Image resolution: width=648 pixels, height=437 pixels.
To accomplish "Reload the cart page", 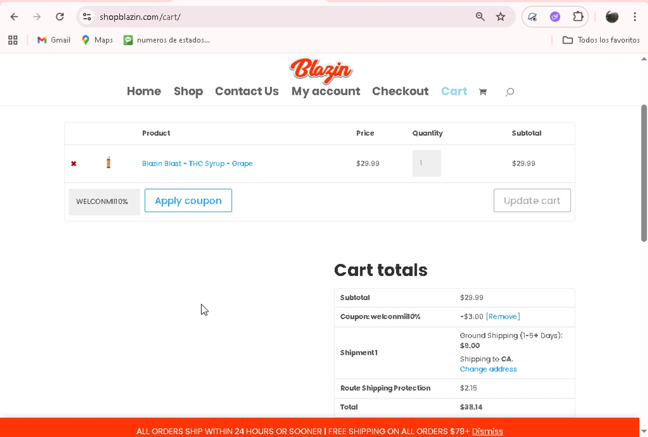I will pyautogui.click(x=60, y=17).
